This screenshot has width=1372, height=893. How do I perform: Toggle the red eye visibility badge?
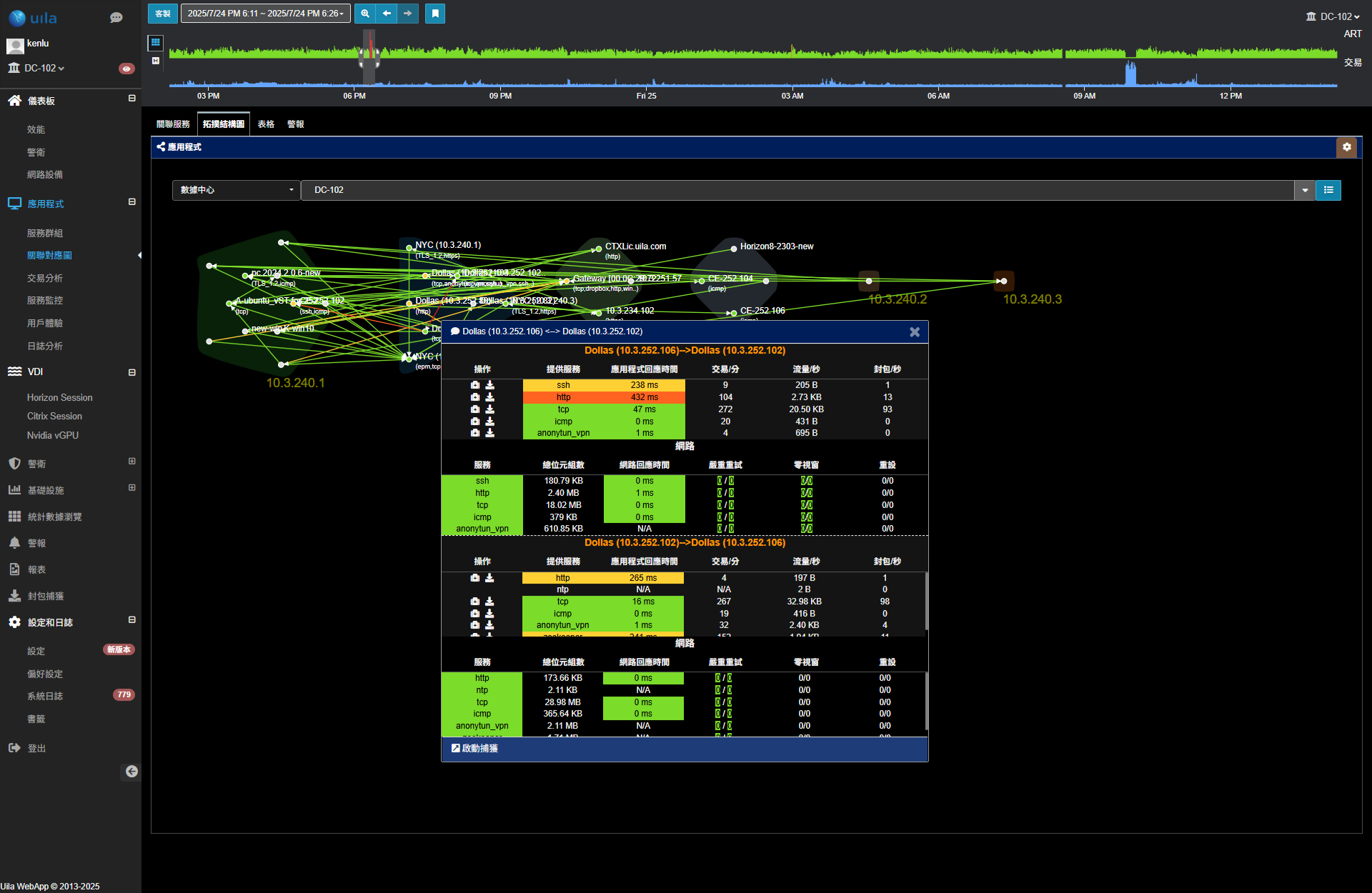click(x=126, y=69)
